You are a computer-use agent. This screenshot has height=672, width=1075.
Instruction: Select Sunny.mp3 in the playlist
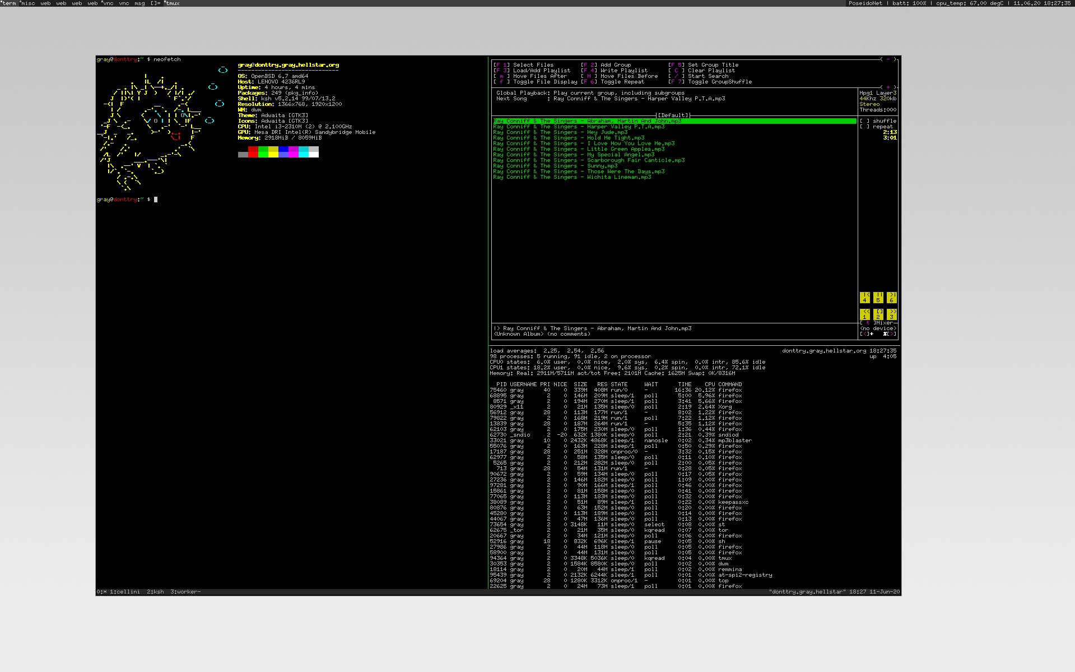pos(555,166)
